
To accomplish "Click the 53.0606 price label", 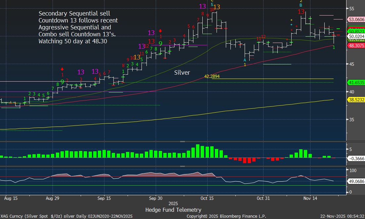I will (356, 19).
